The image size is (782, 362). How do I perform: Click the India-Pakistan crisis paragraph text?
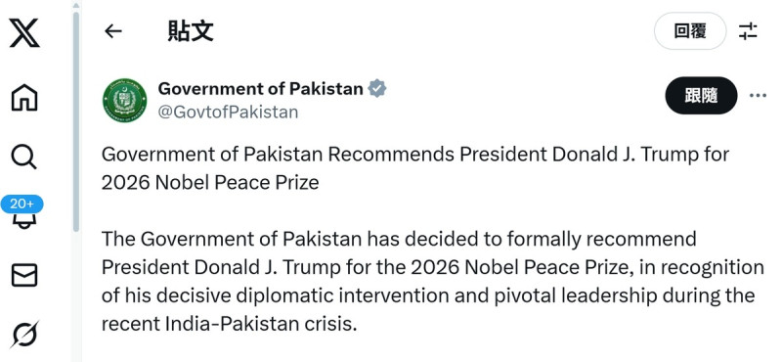click(x=433, y=282)
